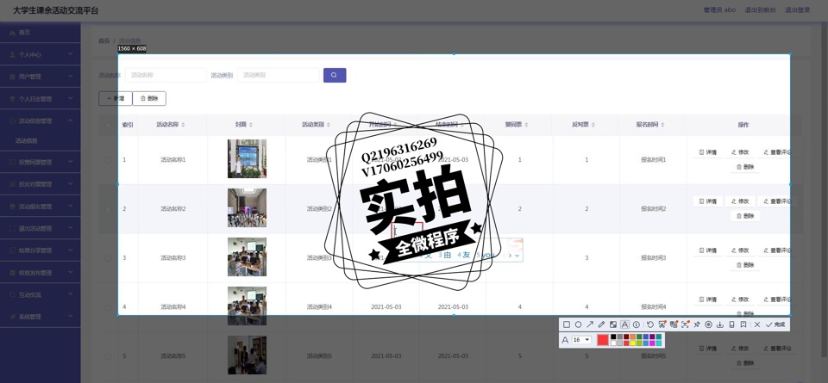Sort by 反对票 column arrows

tap(593, 125)
